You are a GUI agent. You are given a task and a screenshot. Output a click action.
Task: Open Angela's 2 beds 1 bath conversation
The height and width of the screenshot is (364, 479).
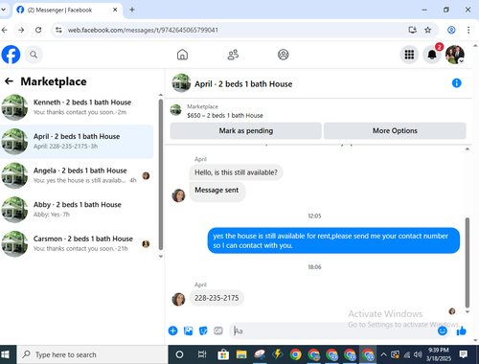pyautogui.click(x=77, y=175)
